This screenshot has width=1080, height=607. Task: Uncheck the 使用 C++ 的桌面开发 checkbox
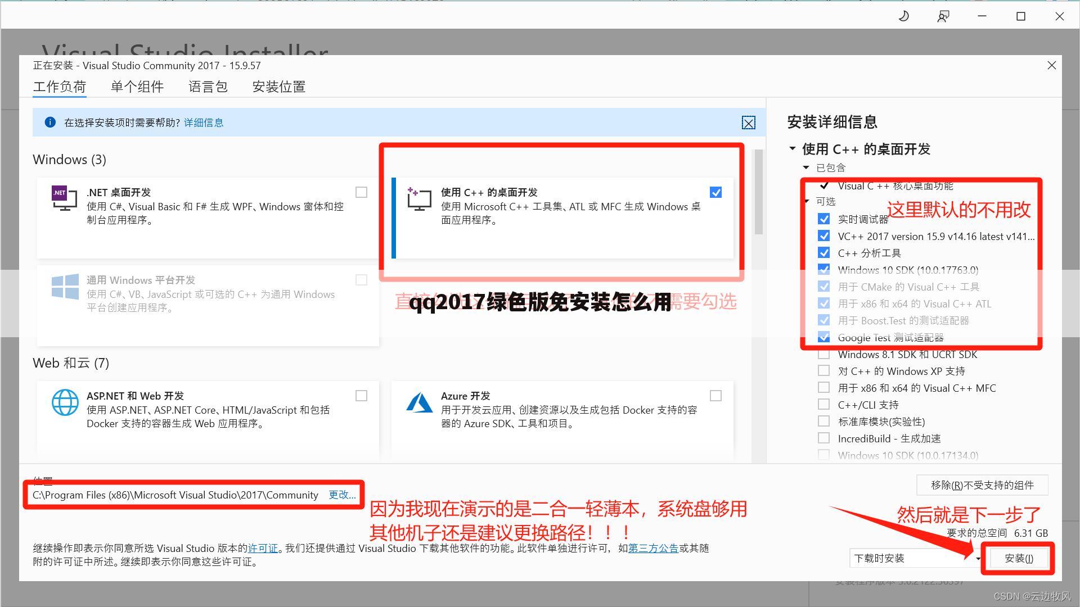(x=715, y=192)
